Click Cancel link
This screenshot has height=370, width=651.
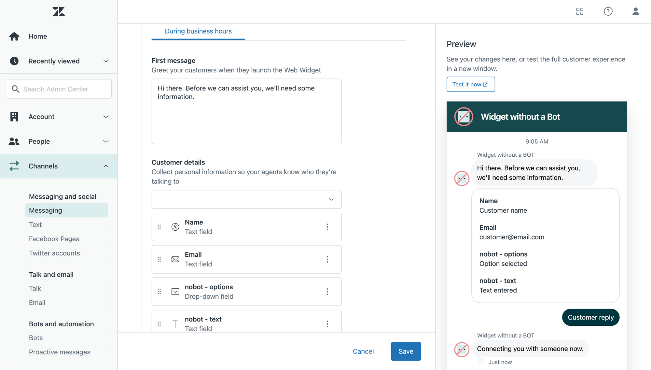(x=363, y=351)
